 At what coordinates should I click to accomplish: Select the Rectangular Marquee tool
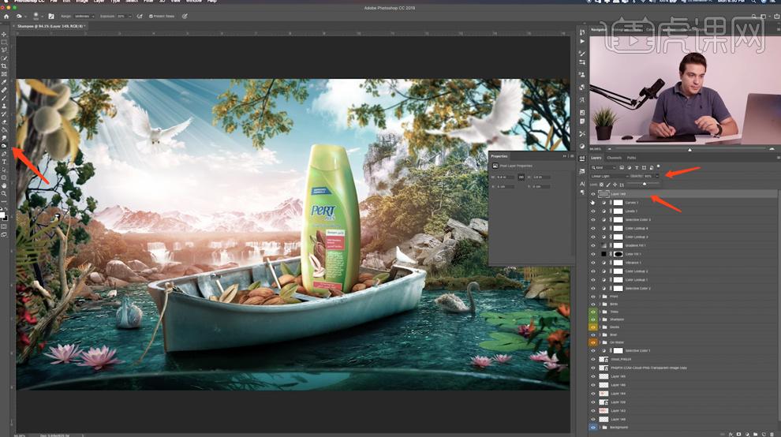coord(4,43)
